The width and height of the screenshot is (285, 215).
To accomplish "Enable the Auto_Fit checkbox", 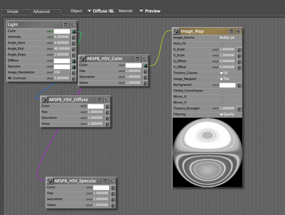I will tap(223, 44).
